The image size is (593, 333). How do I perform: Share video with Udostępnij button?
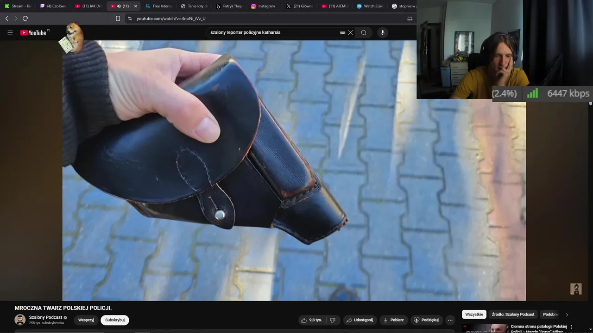360,320
